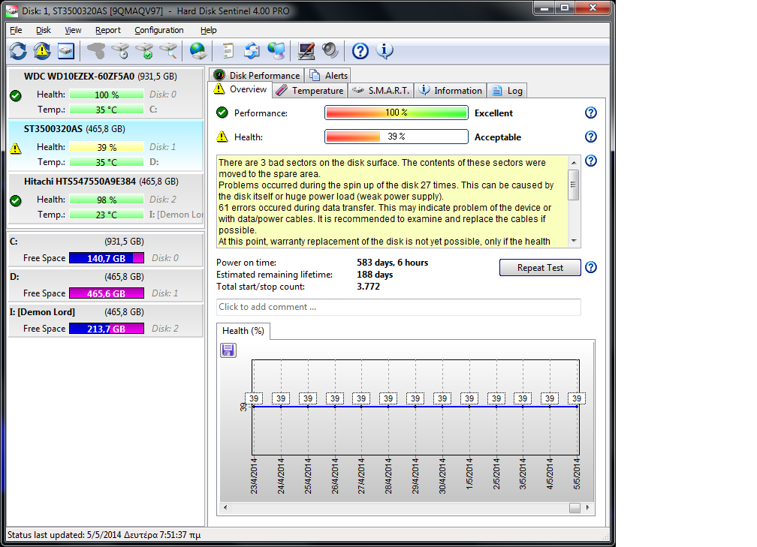Select the Overview tab
Image resolution: width=757 pixels, height=547 pixels.
tap(240, 89)
